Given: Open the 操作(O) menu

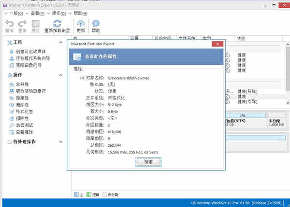Looking at the screenshot, I should [x=59, y=14].
